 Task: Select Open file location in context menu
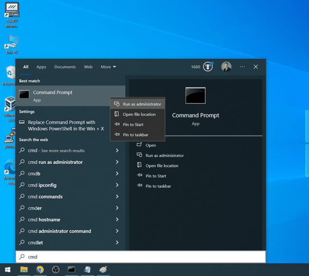pyautogui.click(x=139, y=114)
